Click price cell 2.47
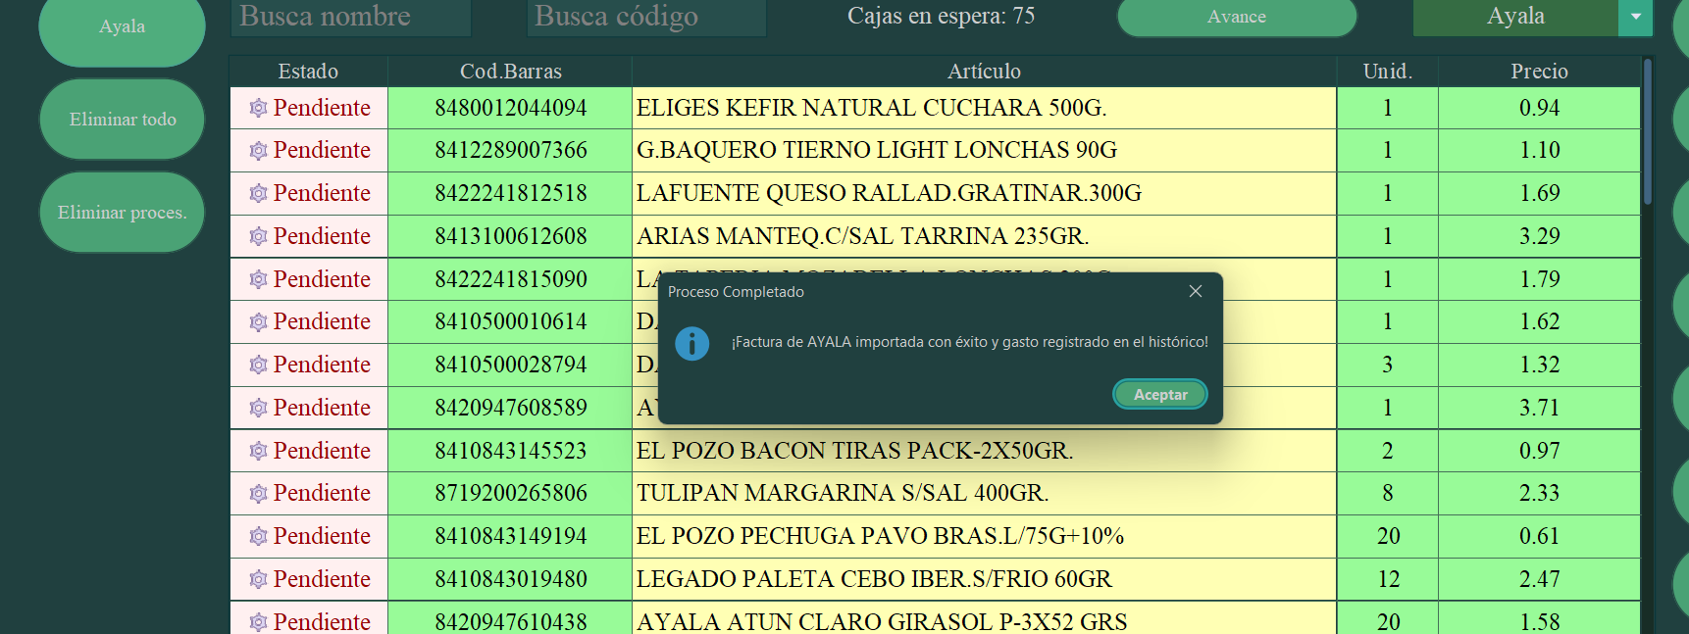 coord(1539,579)
